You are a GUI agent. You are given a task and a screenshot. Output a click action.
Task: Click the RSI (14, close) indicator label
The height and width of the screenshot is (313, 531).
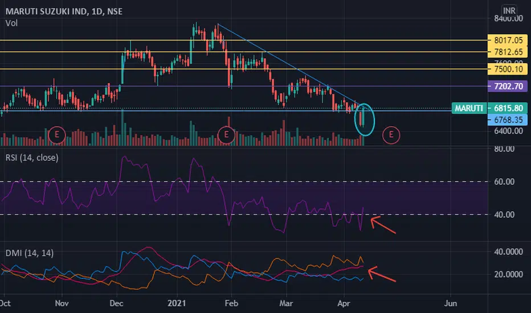pyautogui.click(x=32, y=158)
